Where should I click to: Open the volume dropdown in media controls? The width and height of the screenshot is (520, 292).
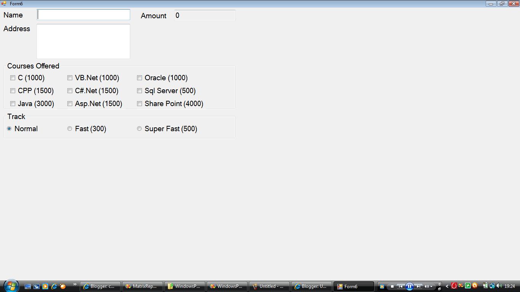coord(431,286)
